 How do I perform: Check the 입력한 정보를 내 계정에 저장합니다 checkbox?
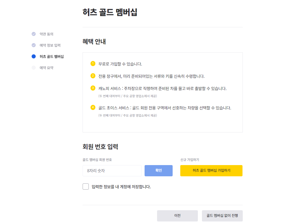[85, 187]
